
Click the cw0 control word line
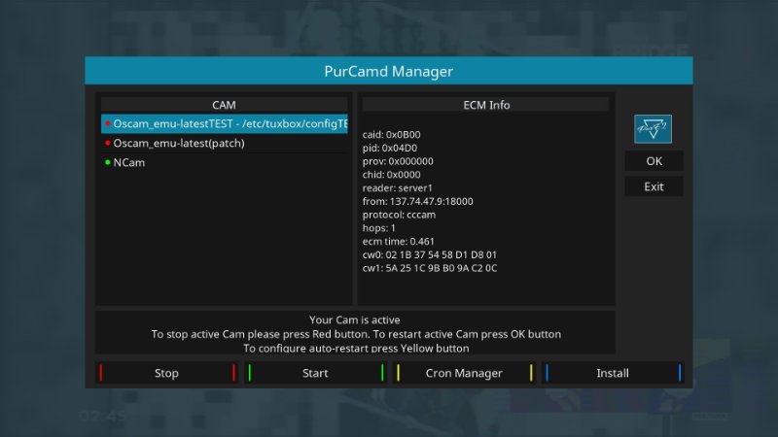[430, 254]
